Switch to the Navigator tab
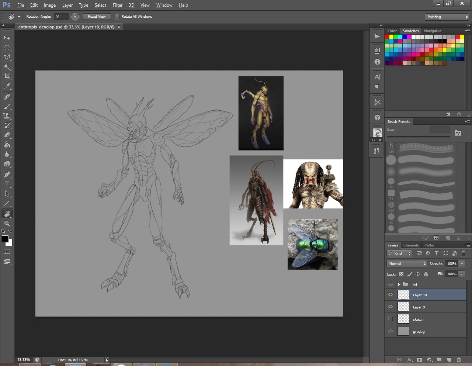 pos(432,31)
